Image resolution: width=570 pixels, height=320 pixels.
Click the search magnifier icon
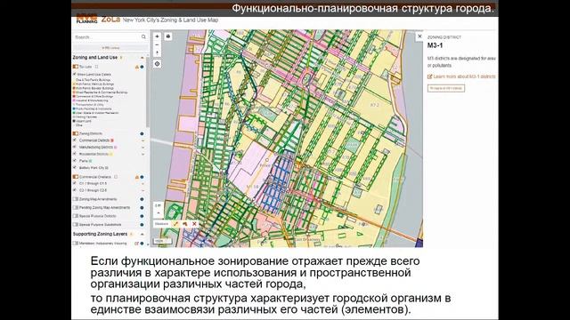[x=143, y=37]
